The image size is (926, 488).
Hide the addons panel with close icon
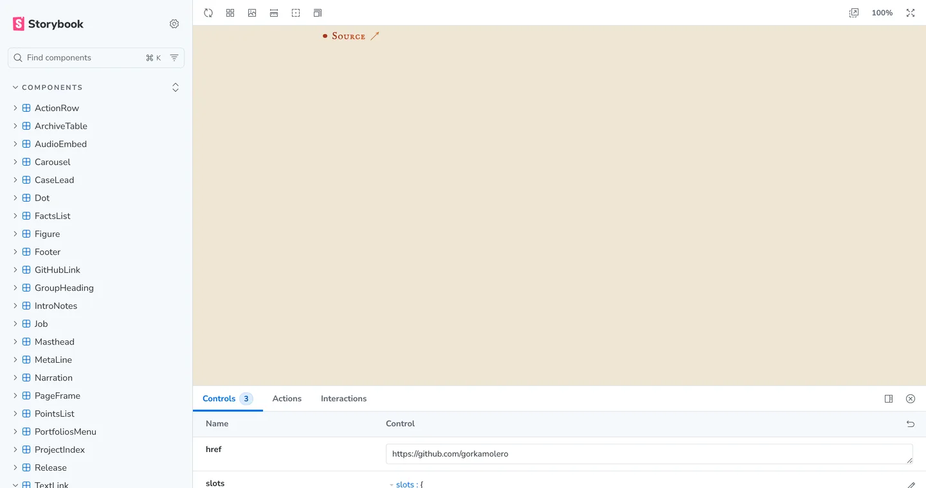[911, 399]
